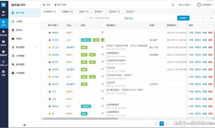Tick the checkbox for 张冬雪 row
Viewport: 215px width, 128px height.
click(x=43, y=55)
